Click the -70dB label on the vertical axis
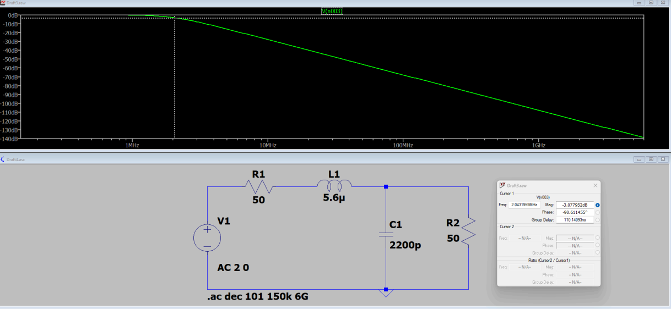This screenshot has width=671, height=309. pos(11,77)
